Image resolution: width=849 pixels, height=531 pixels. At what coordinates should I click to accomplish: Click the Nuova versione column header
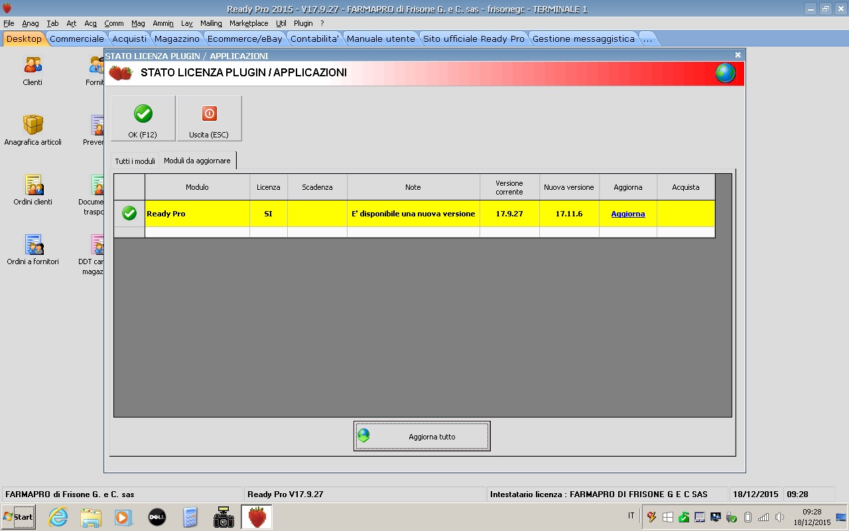569,187
